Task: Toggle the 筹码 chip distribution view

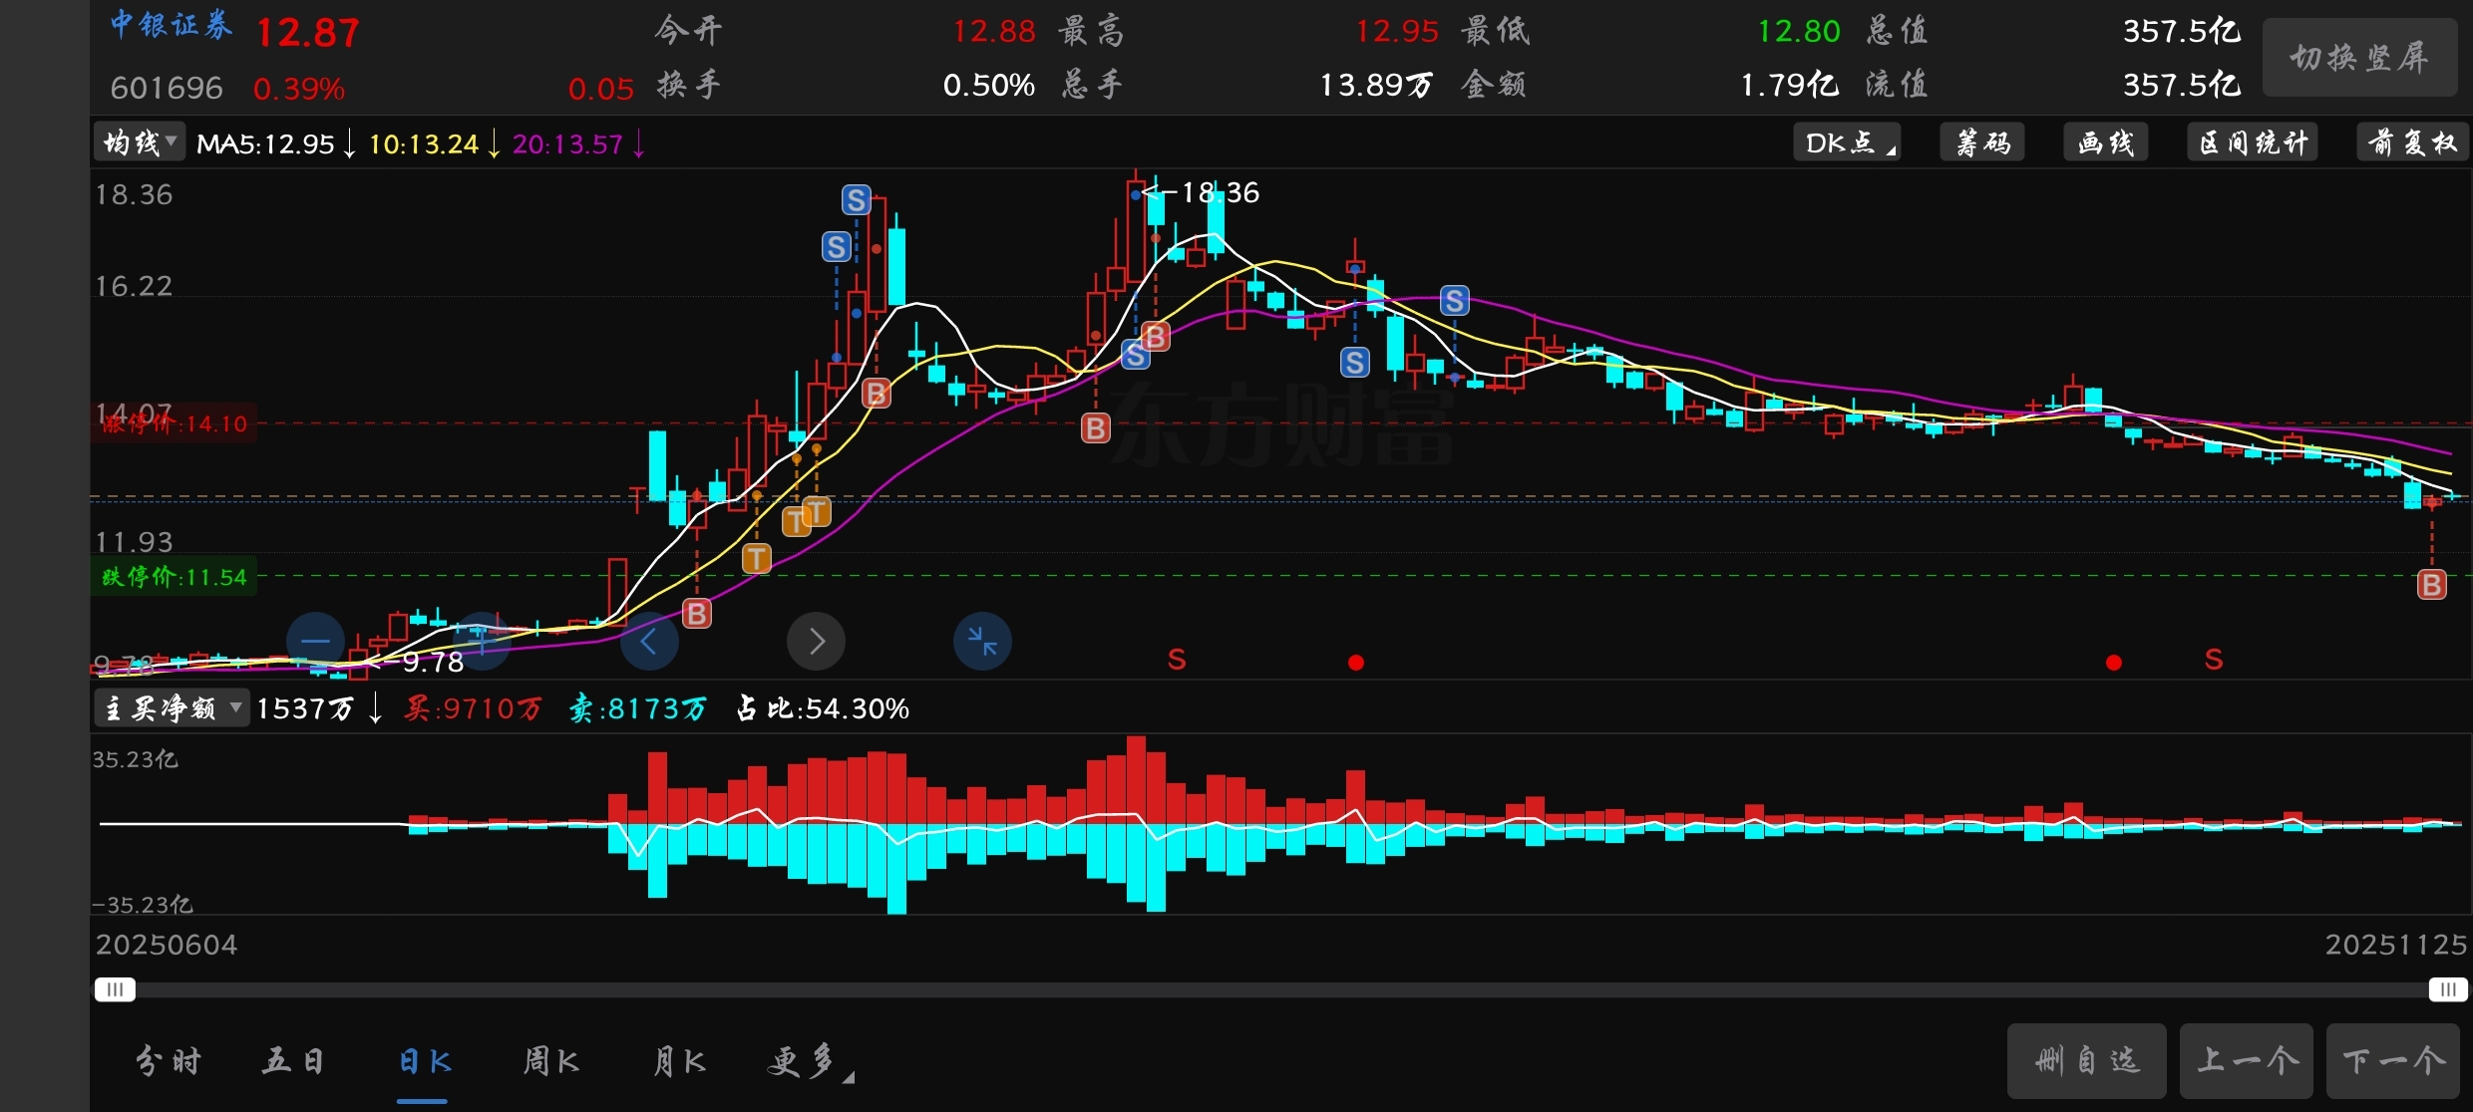Action: (1982, 143)
